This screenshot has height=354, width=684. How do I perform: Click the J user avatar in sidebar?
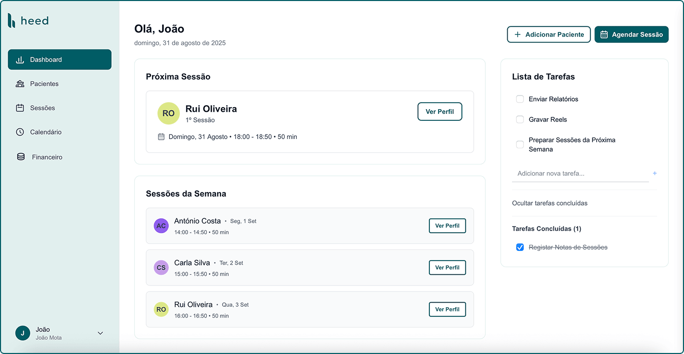[x=22, y=333]
